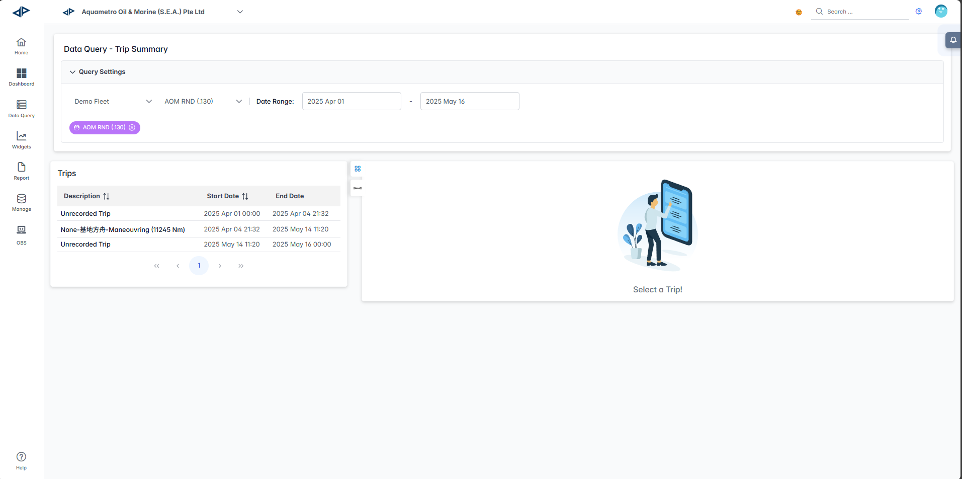Viewport: 962px width, 479px height.
Task: Go to next page of trips
Action: coord(220,266)
